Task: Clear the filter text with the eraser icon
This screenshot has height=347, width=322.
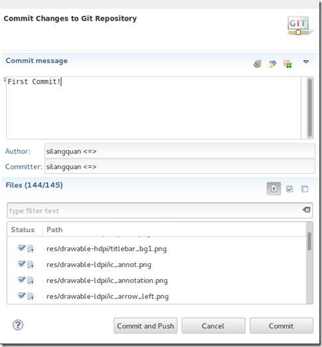Action: tap(307, 209)
